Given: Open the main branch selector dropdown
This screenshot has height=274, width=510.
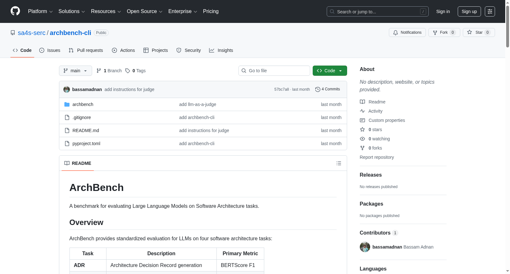Looking at the screenshot, I should click(x=76, y=71).
